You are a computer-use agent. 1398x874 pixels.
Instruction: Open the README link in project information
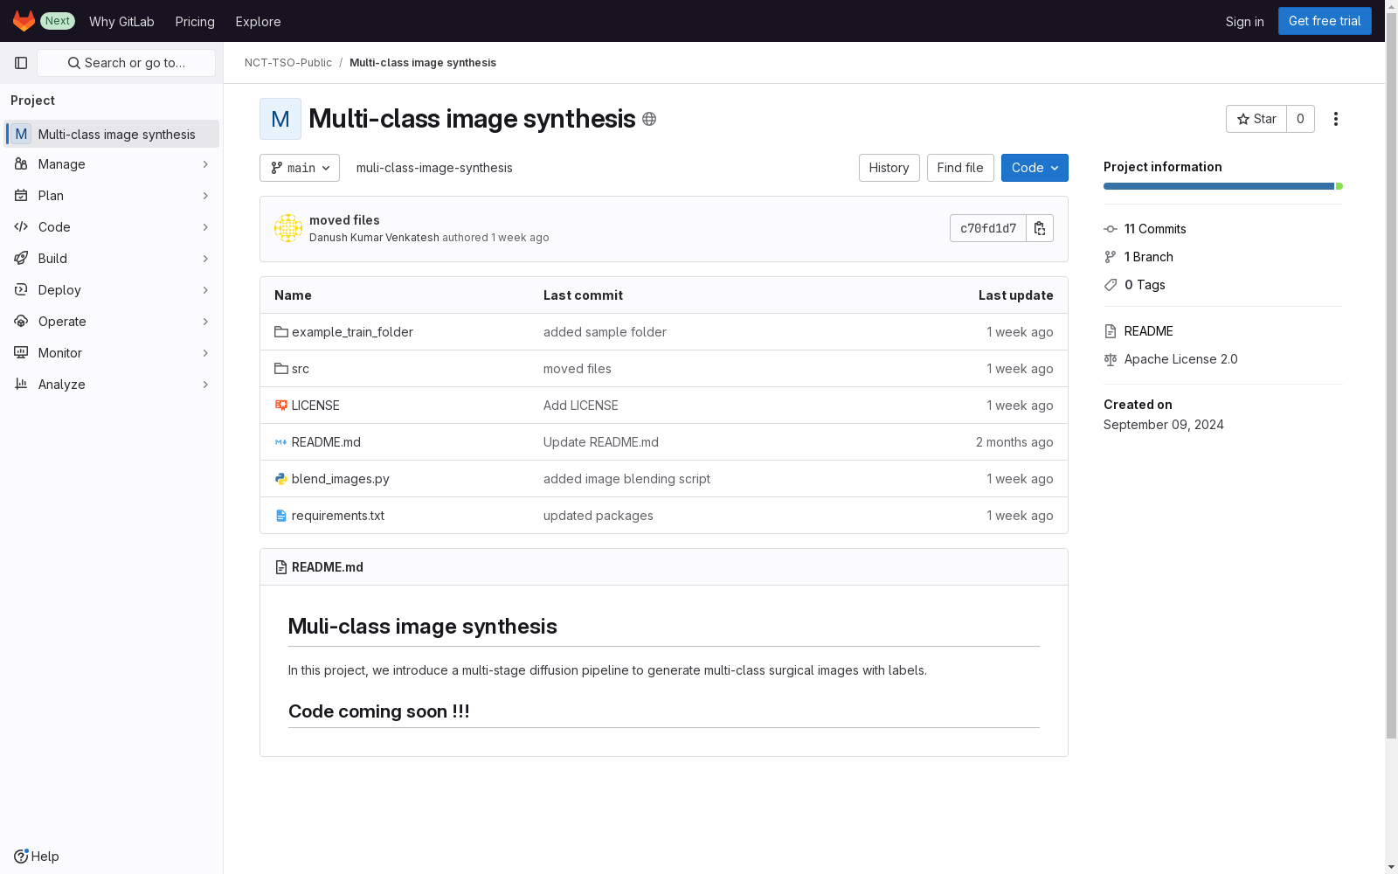1149,331
